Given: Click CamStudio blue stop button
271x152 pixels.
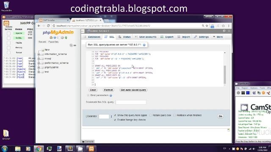Looking at the screenshot, I should (x=248, y=93).
